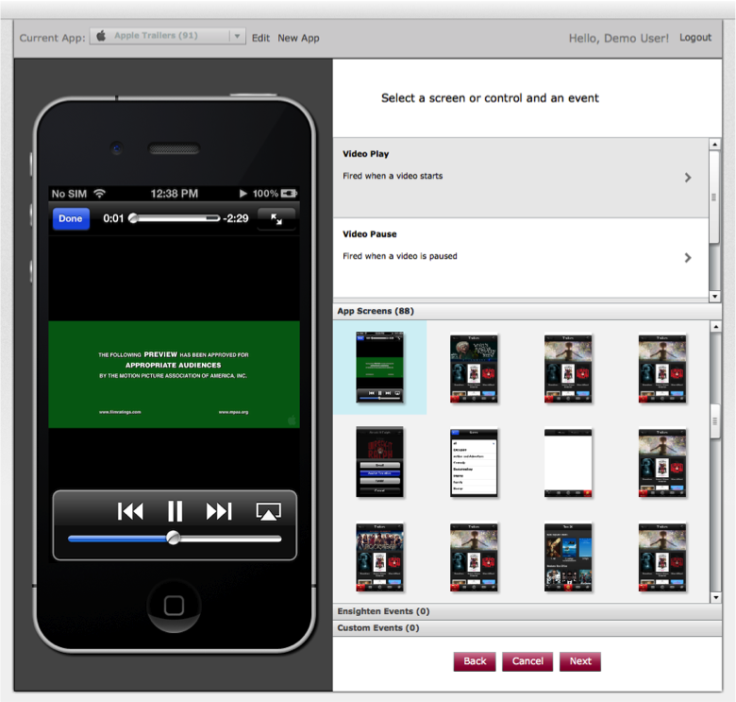Click App Screens scroll up arrow
736x702 pixels.
tap(715, 327)
